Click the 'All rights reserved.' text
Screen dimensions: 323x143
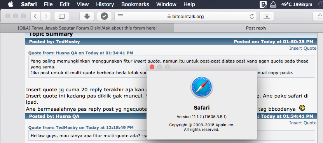[x=201, y=130]
